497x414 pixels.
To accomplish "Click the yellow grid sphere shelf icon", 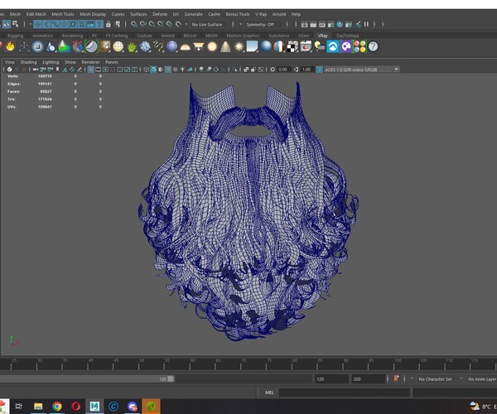I will (x=118, y=46).
